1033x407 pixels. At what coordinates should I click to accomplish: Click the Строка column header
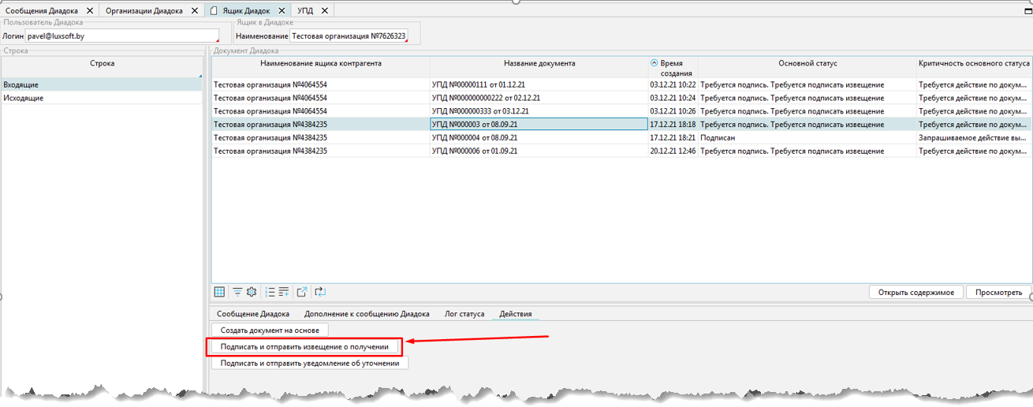tap(102, 63)
